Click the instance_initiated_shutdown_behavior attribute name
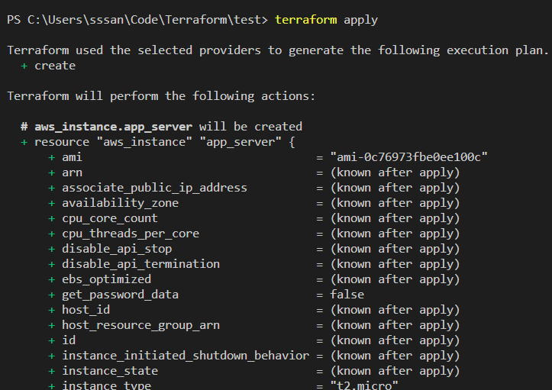This screenshot has height=390, width=552. point(186,356)
